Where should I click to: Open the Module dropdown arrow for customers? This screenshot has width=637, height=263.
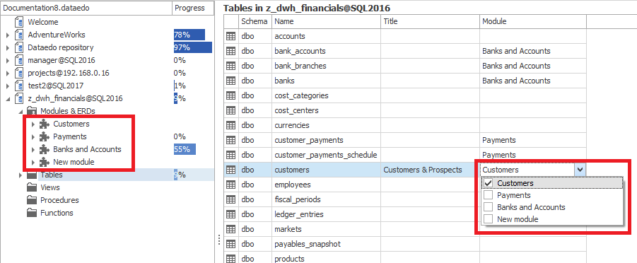[580, 170]
